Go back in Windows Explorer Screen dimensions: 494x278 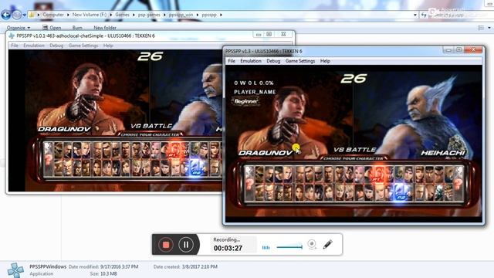5,15
